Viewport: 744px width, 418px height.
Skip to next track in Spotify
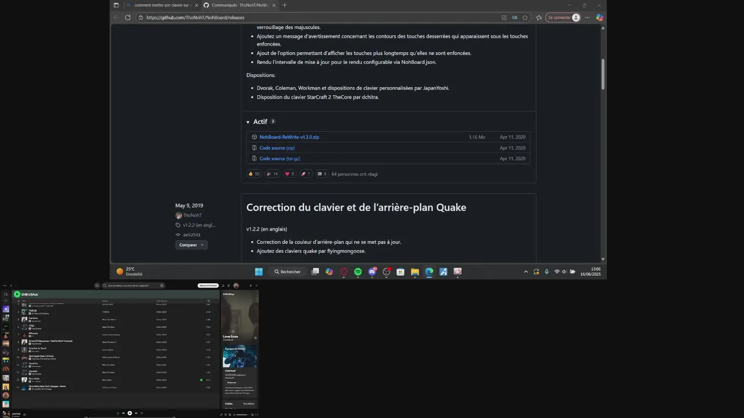136,413
